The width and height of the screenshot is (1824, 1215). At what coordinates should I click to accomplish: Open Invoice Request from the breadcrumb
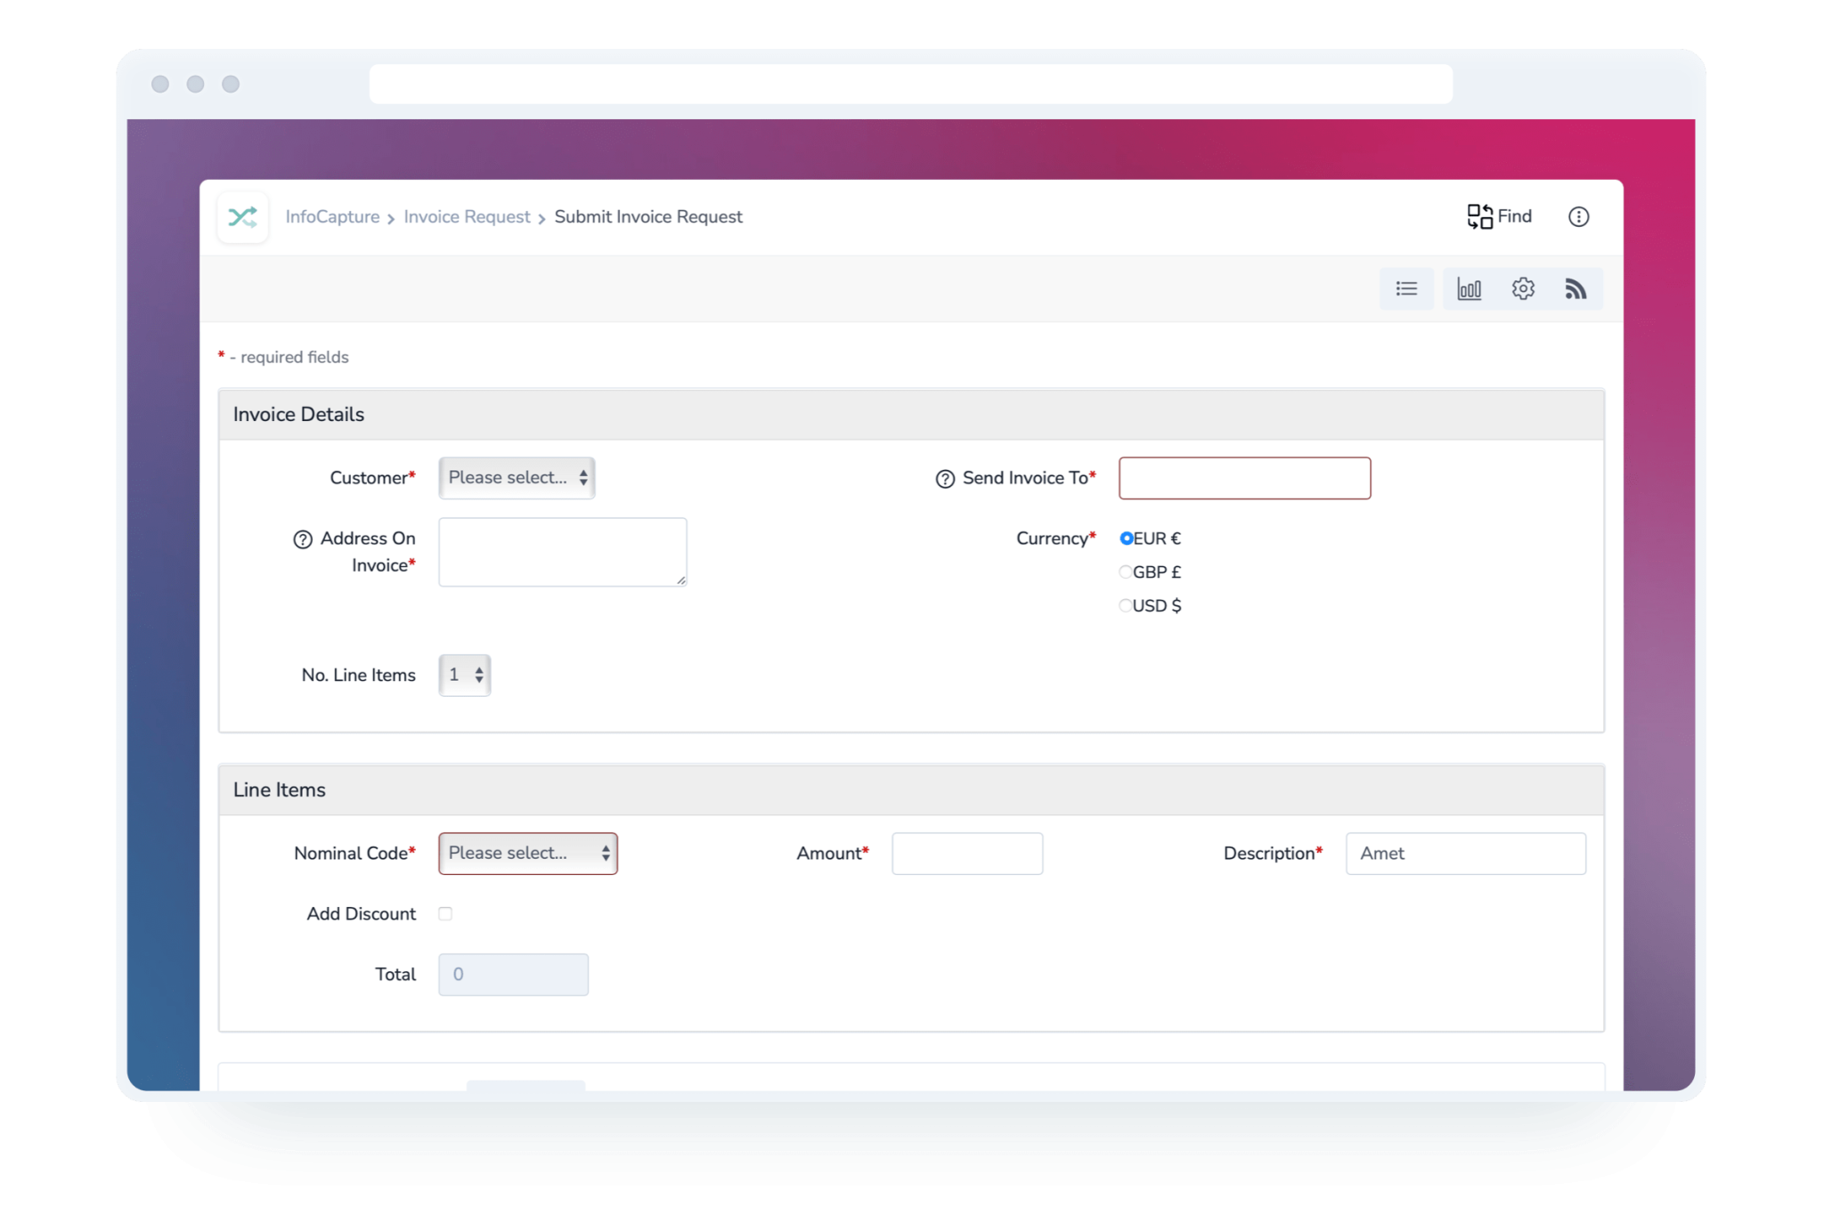pos(467,216)
